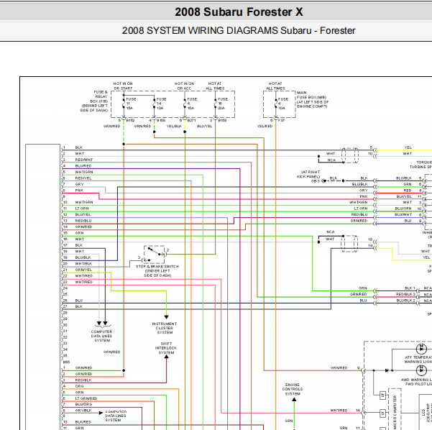Image resolution: width=432 pixels, height=430 pixels.
Task: Click connector label 'B152'
Action: point(130,121)
